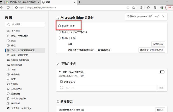Select 打开上一个会话中的标签页 radio option

[59, 32]
